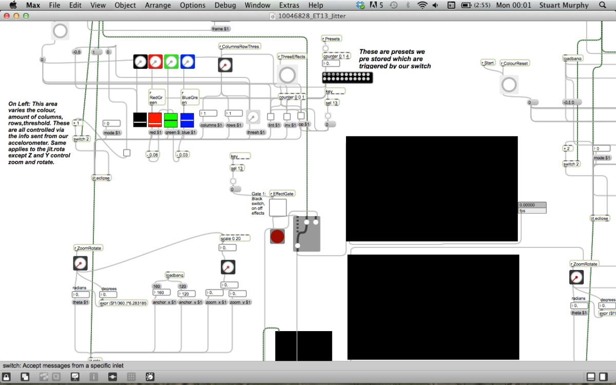Click the red color slider above red $1

155,120
